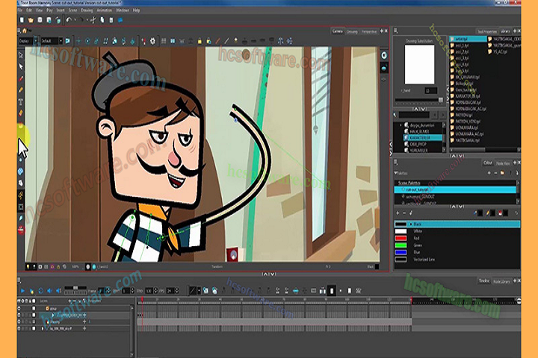Click the plus icon in the Palettes header
Viewport: 538px width, 358px height.
point(489,173)
